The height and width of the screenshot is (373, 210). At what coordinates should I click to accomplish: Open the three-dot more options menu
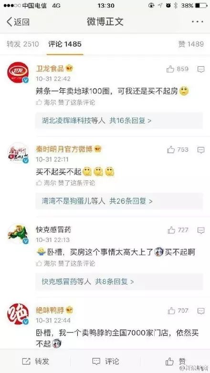point(198,21)
